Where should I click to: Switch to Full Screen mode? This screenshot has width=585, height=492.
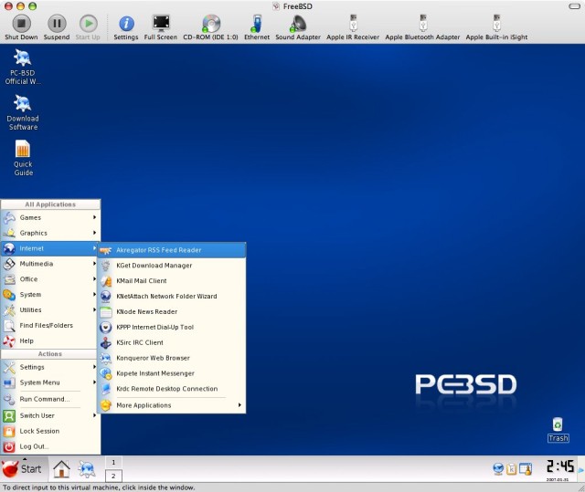point(161,24)
